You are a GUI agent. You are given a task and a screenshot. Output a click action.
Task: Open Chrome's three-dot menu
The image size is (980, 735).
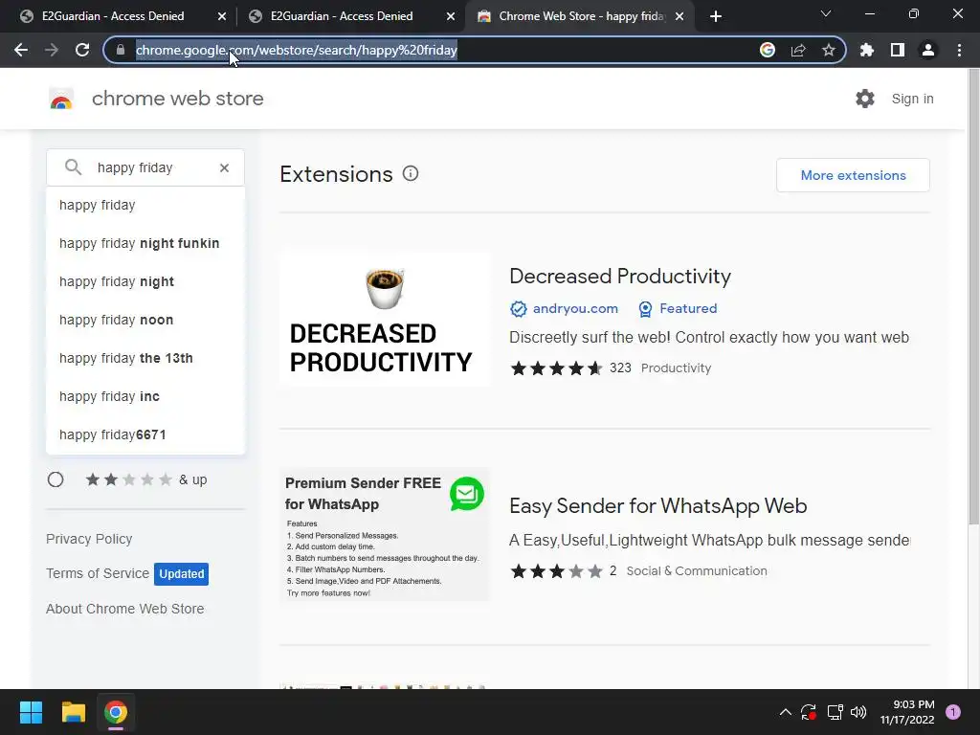(x=959, y=50)
